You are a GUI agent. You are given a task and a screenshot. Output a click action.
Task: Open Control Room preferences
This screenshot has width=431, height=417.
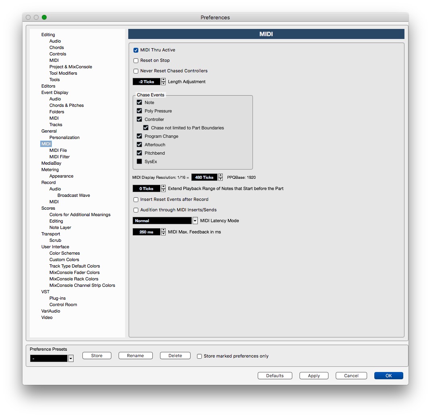tap(63, 305)
